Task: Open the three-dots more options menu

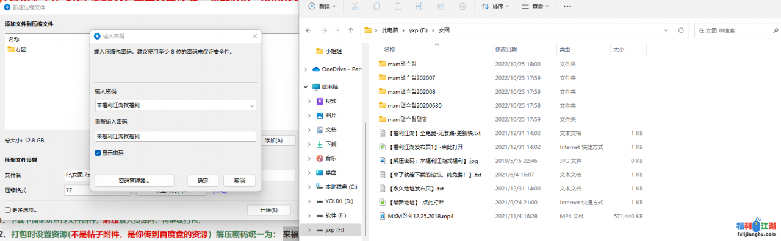Action: (567, 6)
